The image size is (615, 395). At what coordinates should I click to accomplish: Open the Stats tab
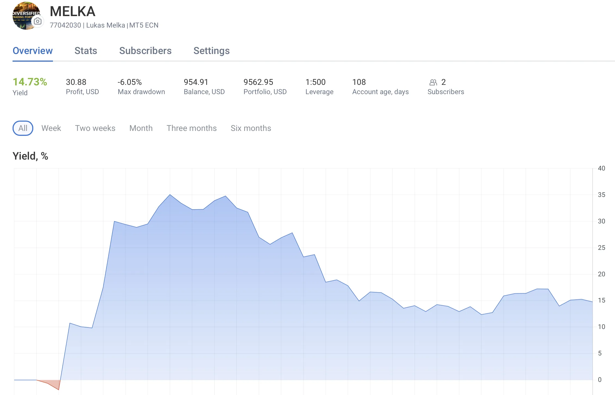pyautogui.click(x=86, y=51)
